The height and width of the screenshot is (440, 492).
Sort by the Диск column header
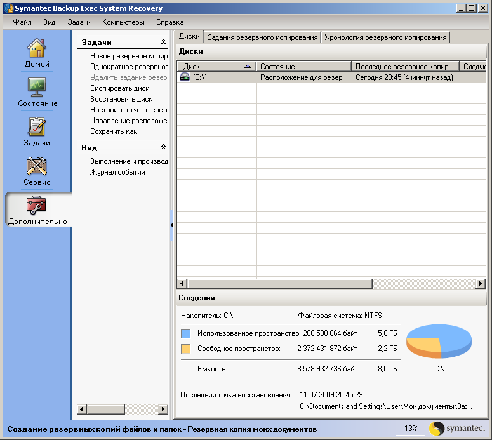click(x=216, y=66)
